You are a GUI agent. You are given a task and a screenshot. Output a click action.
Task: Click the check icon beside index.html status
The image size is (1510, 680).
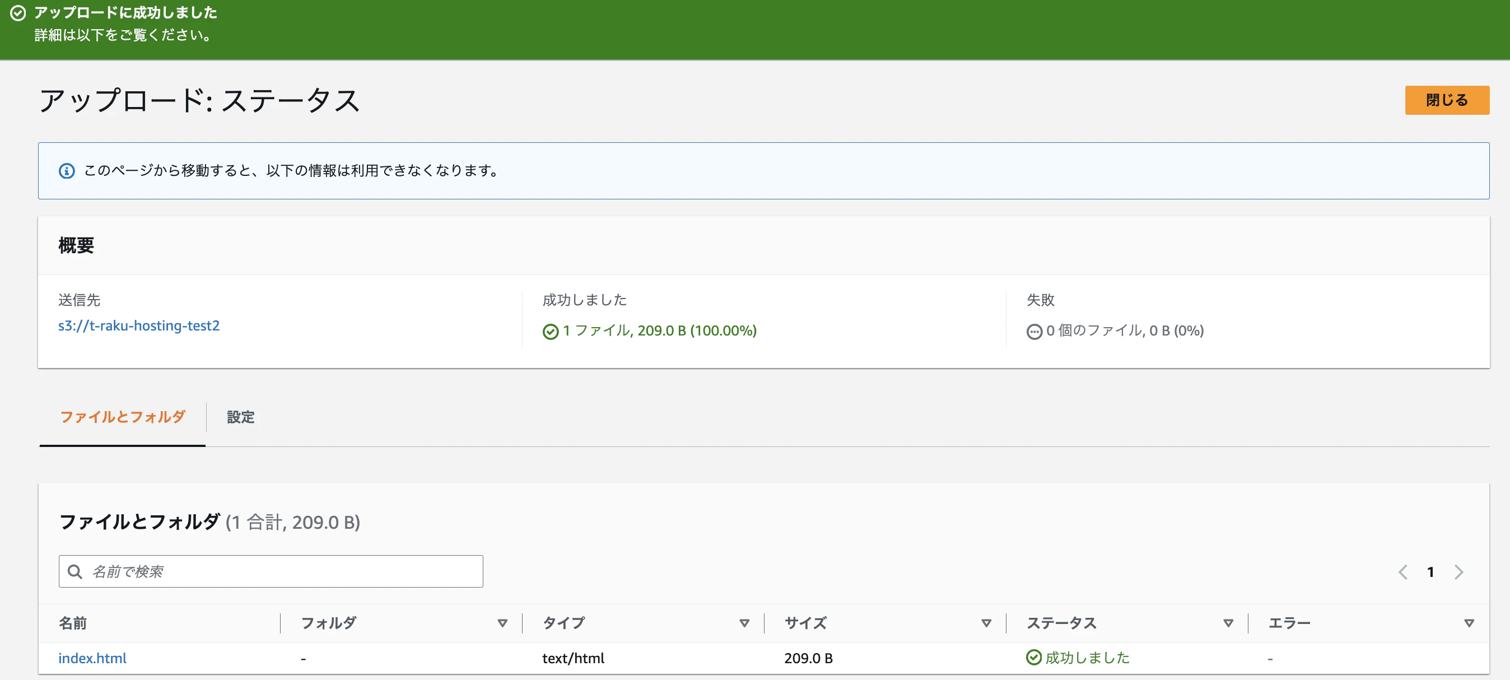[1033, 658]
